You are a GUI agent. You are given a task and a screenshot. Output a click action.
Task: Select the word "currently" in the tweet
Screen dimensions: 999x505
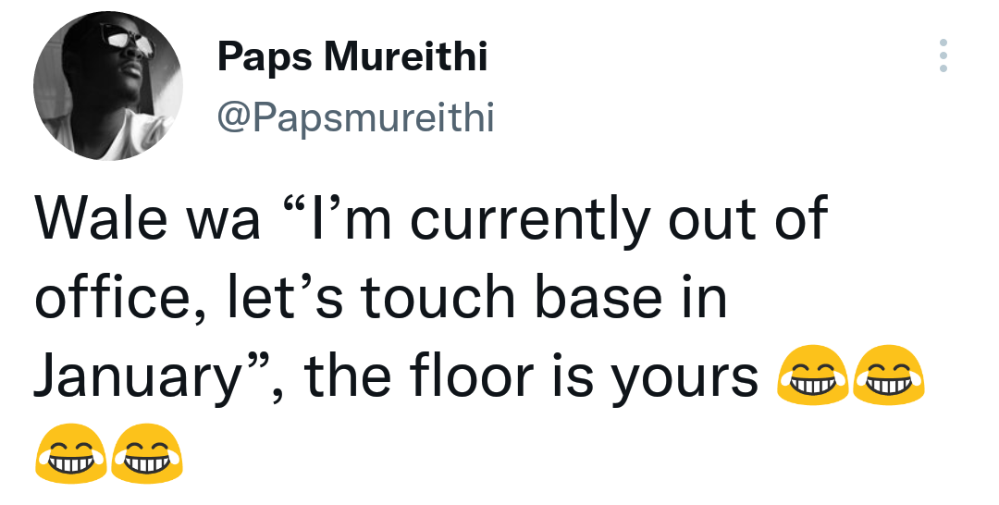point(530,220)
